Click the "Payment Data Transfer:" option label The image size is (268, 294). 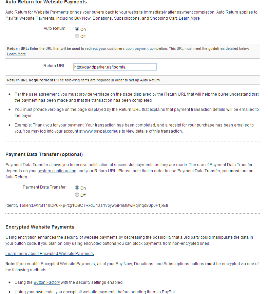pyautogui.click(x=44, y=187)
